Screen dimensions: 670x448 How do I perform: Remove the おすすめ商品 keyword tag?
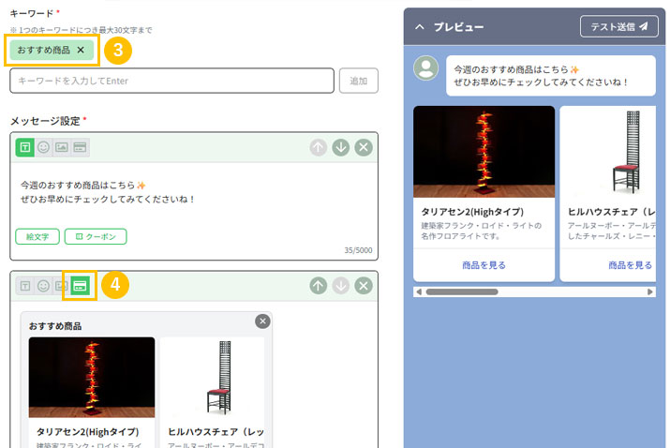pos(81,50)
